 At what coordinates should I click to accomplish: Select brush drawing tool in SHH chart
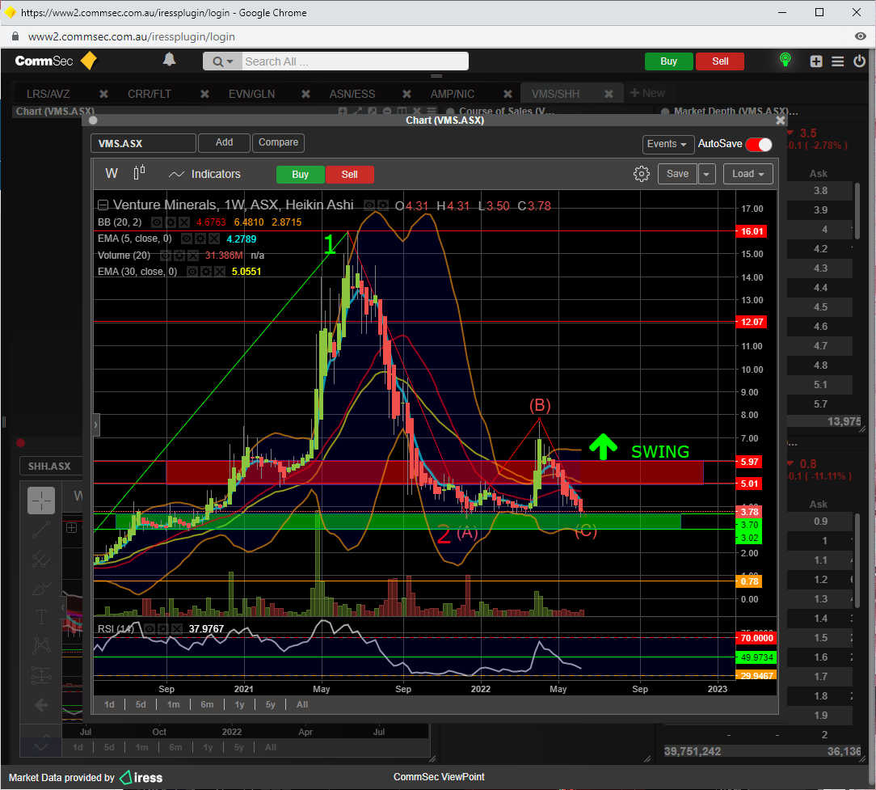coord(41,588)
